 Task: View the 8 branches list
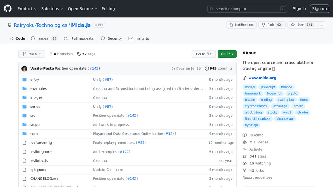point(61,54)
